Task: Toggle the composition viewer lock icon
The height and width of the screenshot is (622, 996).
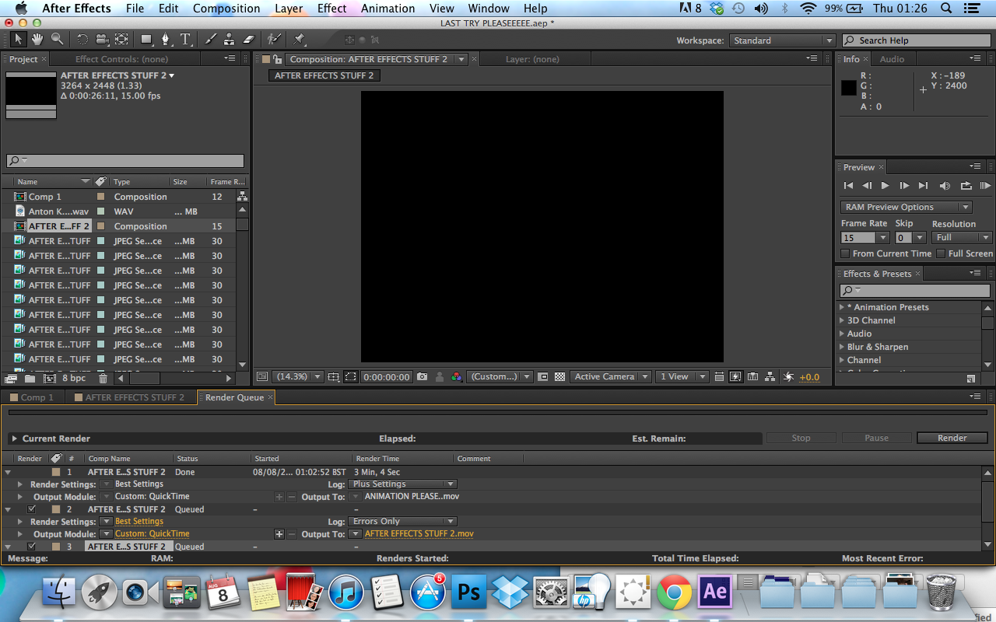Action: [277, 59]
